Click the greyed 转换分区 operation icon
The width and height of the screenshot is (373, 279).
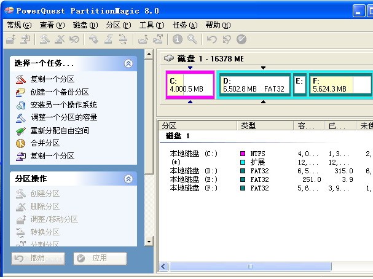pos(21,232)
